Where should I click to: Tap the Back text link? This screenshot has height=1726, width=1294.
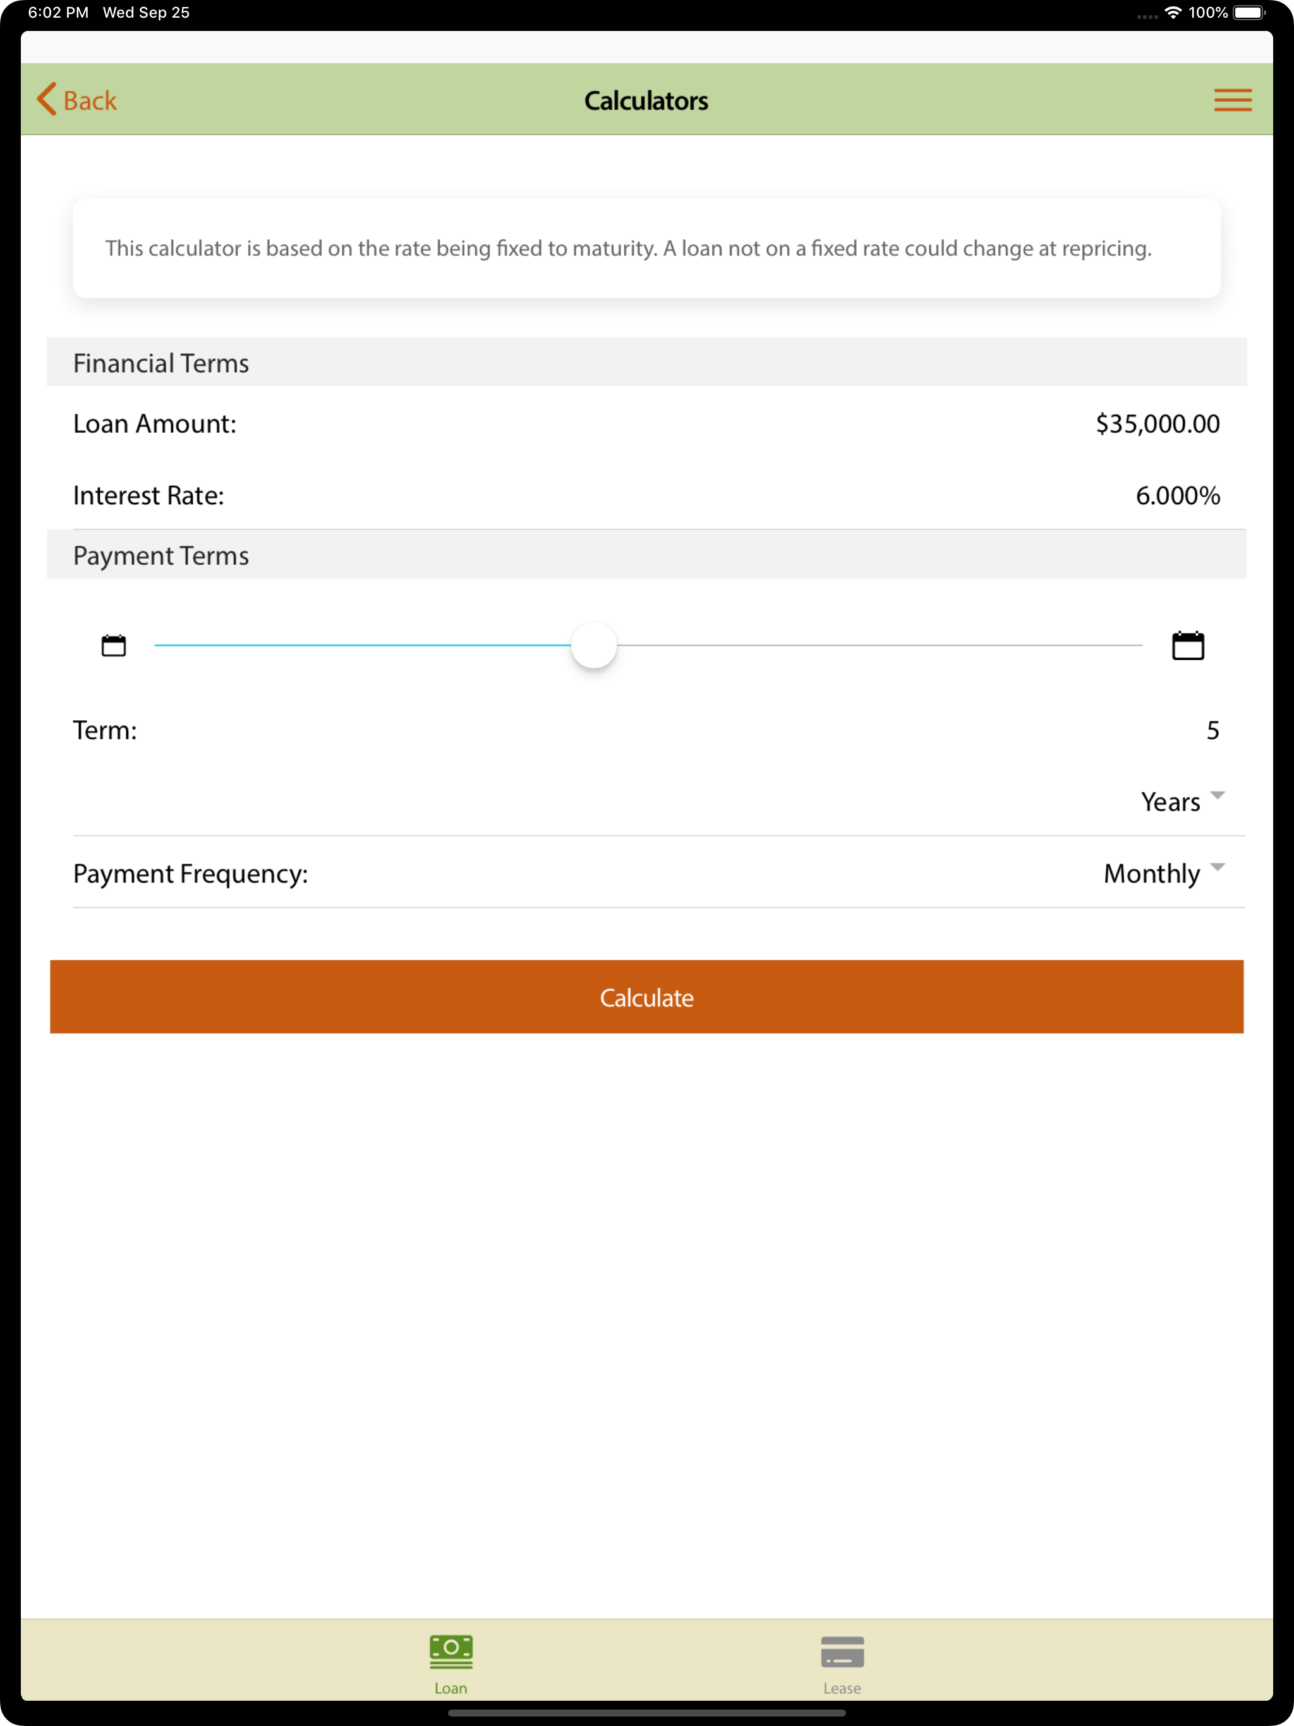pos(90,100)
